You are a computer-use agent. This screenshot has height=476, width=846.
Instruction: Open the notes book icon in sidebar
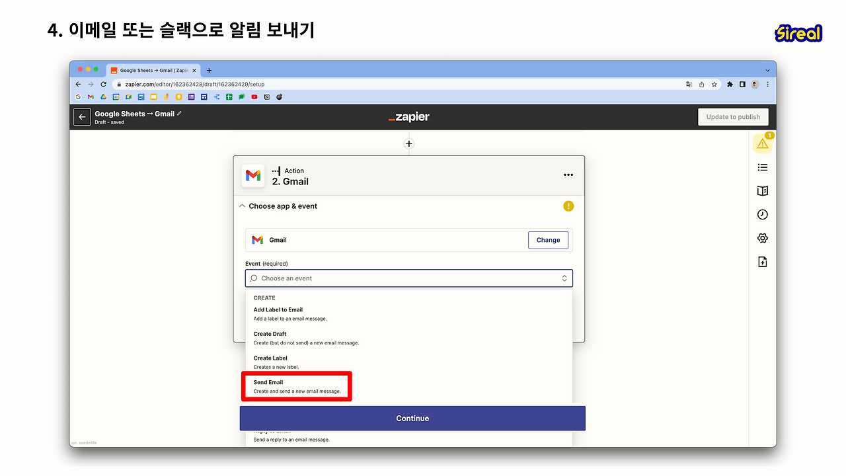tap(763, 191)
